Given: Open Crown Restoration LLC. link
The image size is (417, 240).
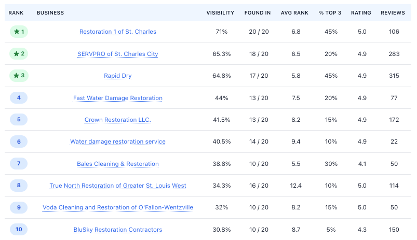Looking at the screenshot, I should tap(118, 120).
